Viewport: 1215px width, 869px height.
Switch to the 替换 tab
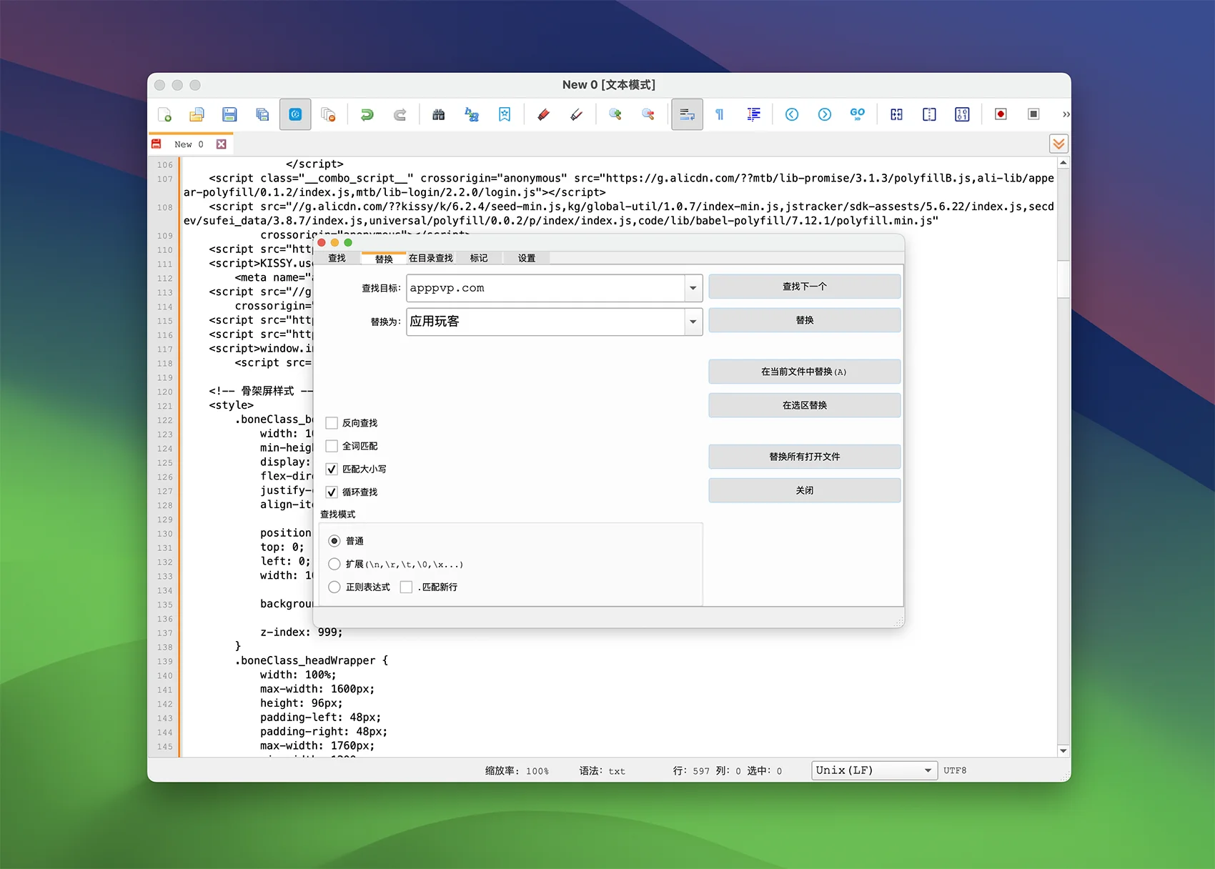(x=384, y=259)
